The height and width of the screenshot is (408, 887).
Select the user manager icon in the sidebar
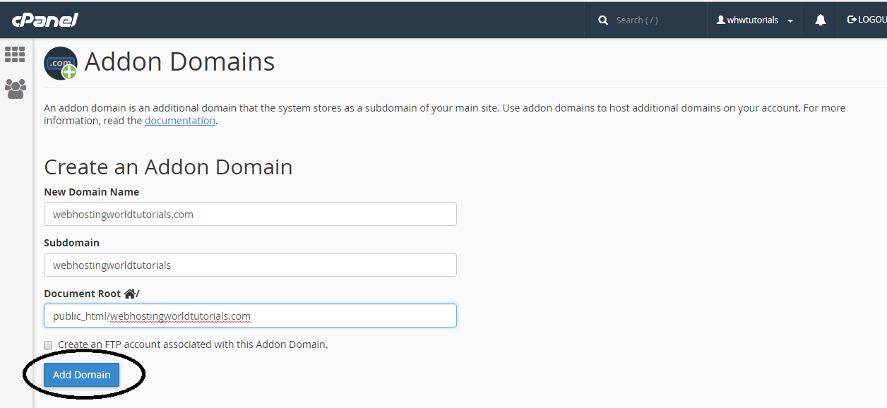coord(15,89)
